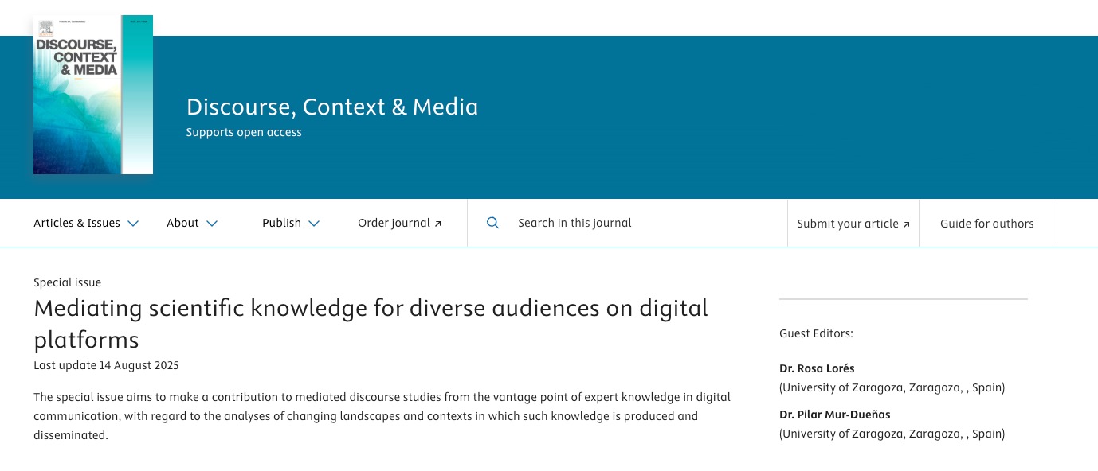
Task: Click the external arrow icon beside Order journal
Action: tap(437, 224)
